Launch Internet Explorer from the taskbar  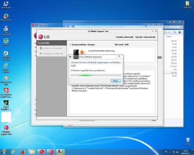[13, 152]
